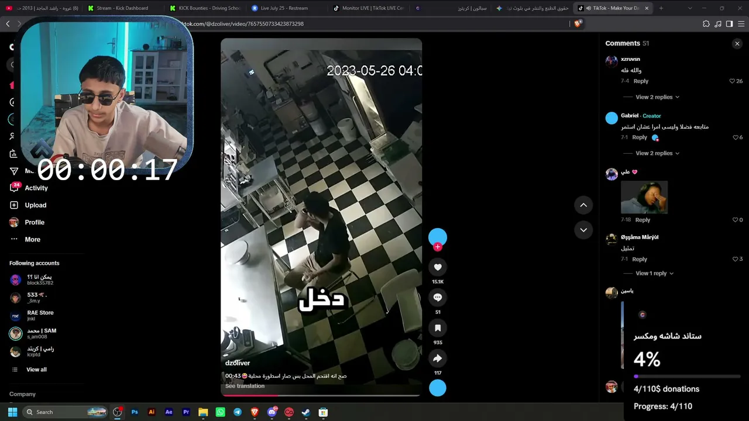This screenshot has width=749, height=421.
Task: Like the comment by Øşşāma Mârÿûl
Action: point(736,259)
